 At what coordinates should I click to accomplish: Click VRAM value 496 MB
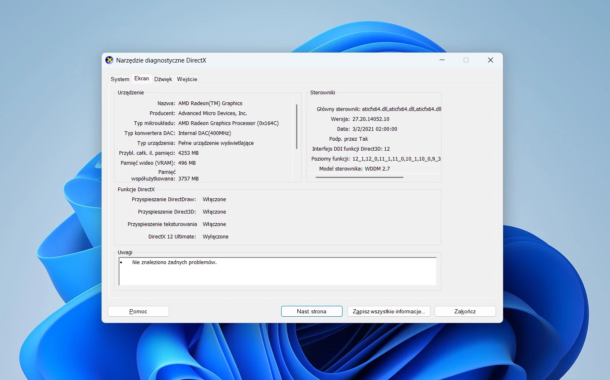click(x=187, y=163)
